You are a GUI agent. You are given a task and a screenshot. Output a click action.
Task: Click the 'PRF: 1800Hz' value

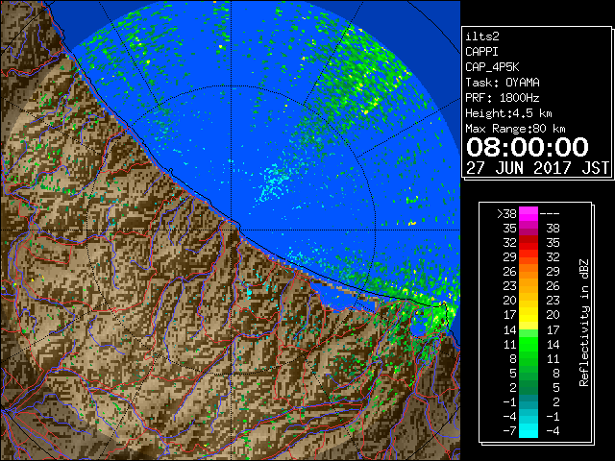pos(503,98)
